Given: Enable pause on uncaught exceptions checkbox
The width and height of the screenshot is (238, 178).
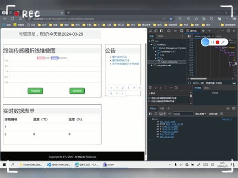Looking at the screenshot, I should (x=150, y=98).
